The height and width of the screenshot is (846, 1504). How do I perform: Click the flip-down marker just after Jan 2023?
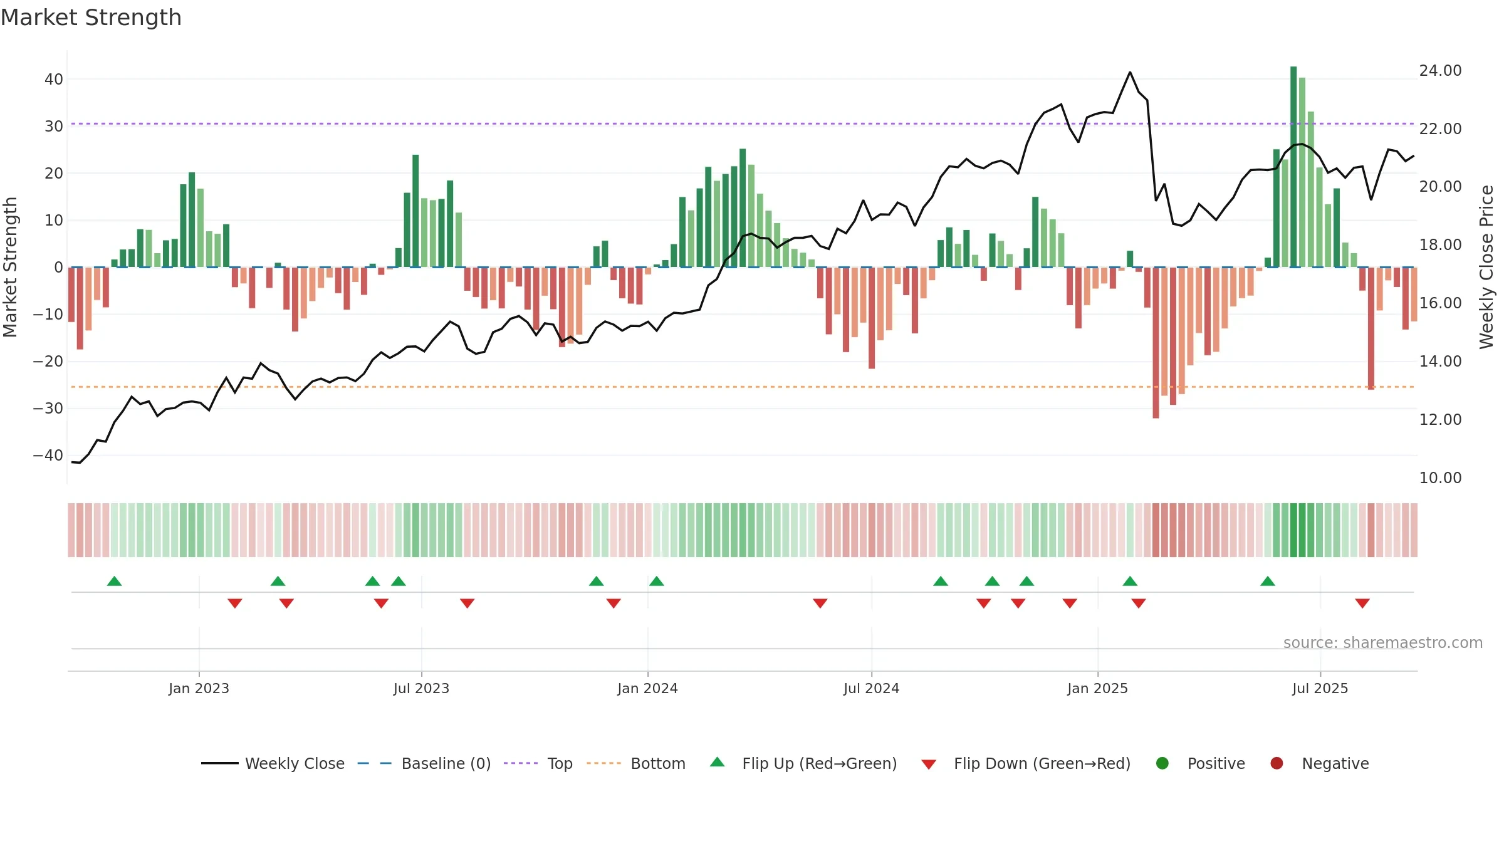point(235,603)
